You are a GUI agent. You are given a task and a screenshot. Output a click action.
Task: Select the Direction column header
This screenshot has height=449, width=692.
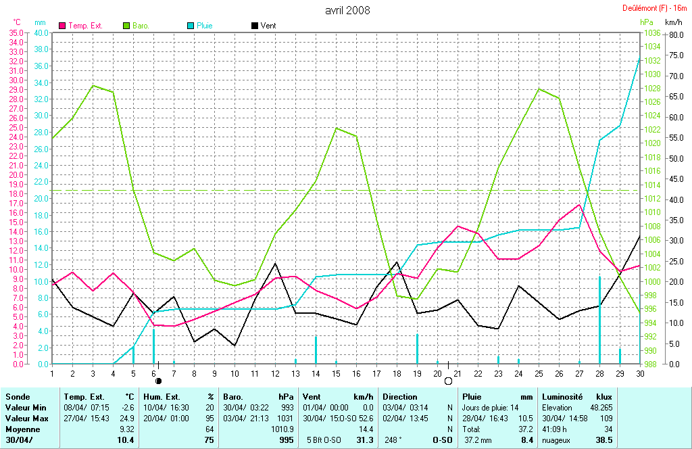pos(401,397)
